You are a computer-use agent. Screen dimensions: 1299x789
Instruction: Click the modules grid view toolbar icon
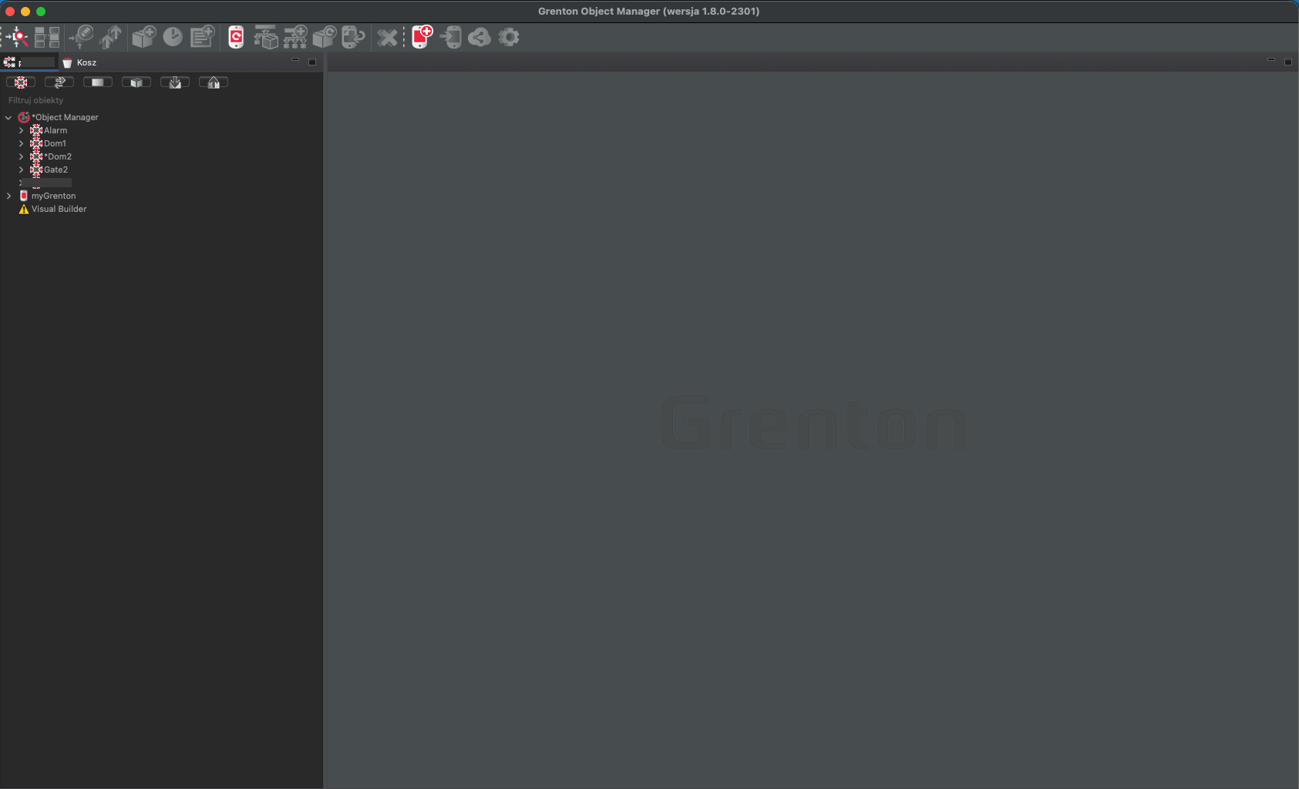[x=47, y=36]
